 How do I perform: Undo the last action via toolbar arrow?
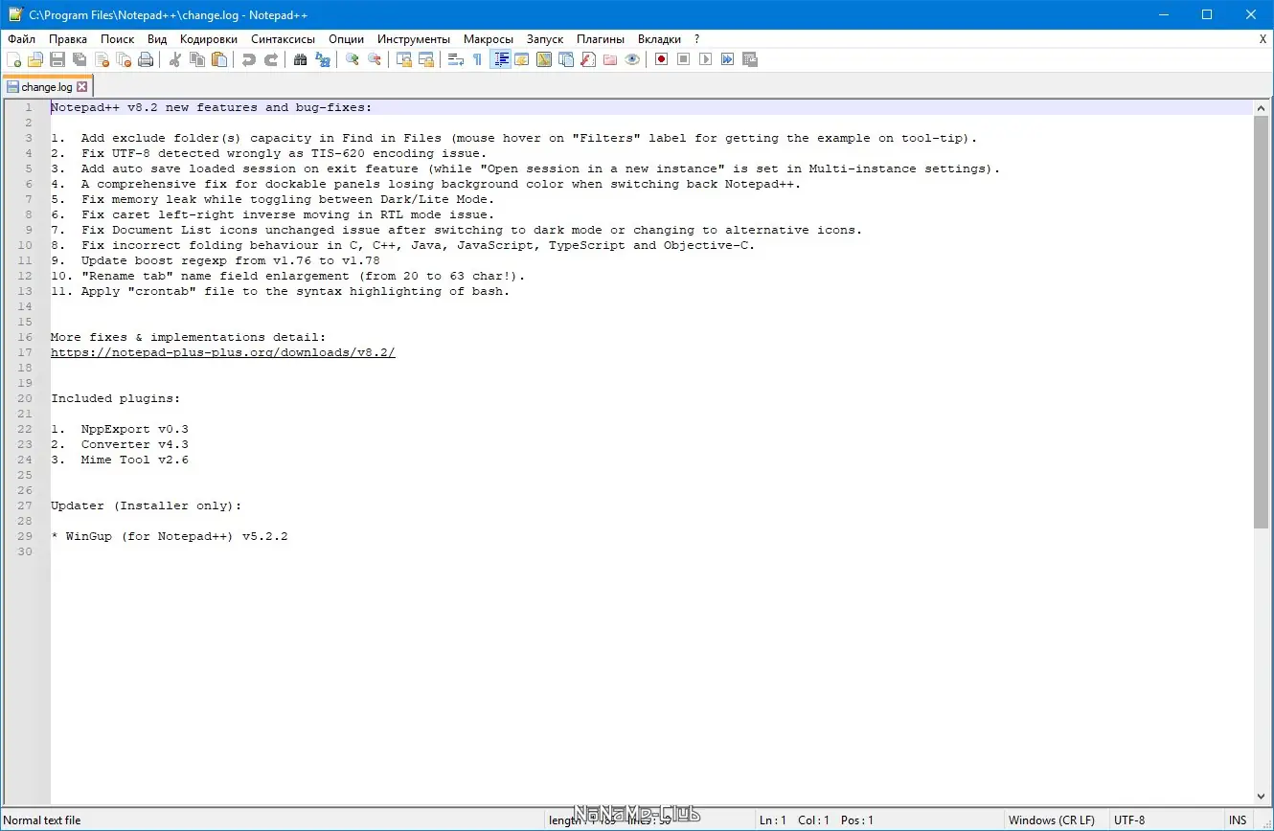[x=249, y=59]
